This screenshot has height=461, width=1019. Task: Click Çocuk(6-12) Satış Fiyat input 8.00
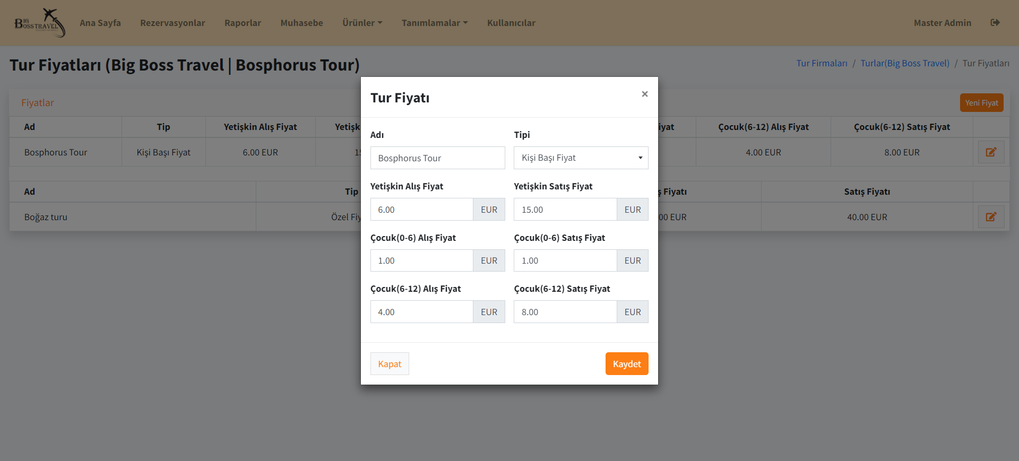pyautogui.click(x=565, y=312)
